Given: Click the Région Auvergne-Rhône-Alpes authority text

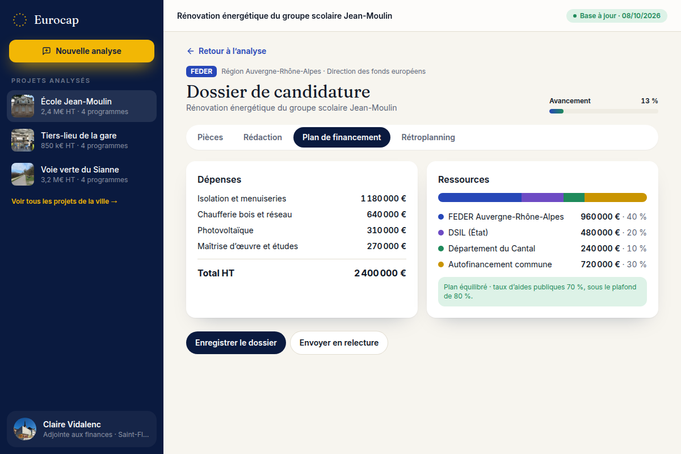Looking at the screenshot, I should point(323,72).
